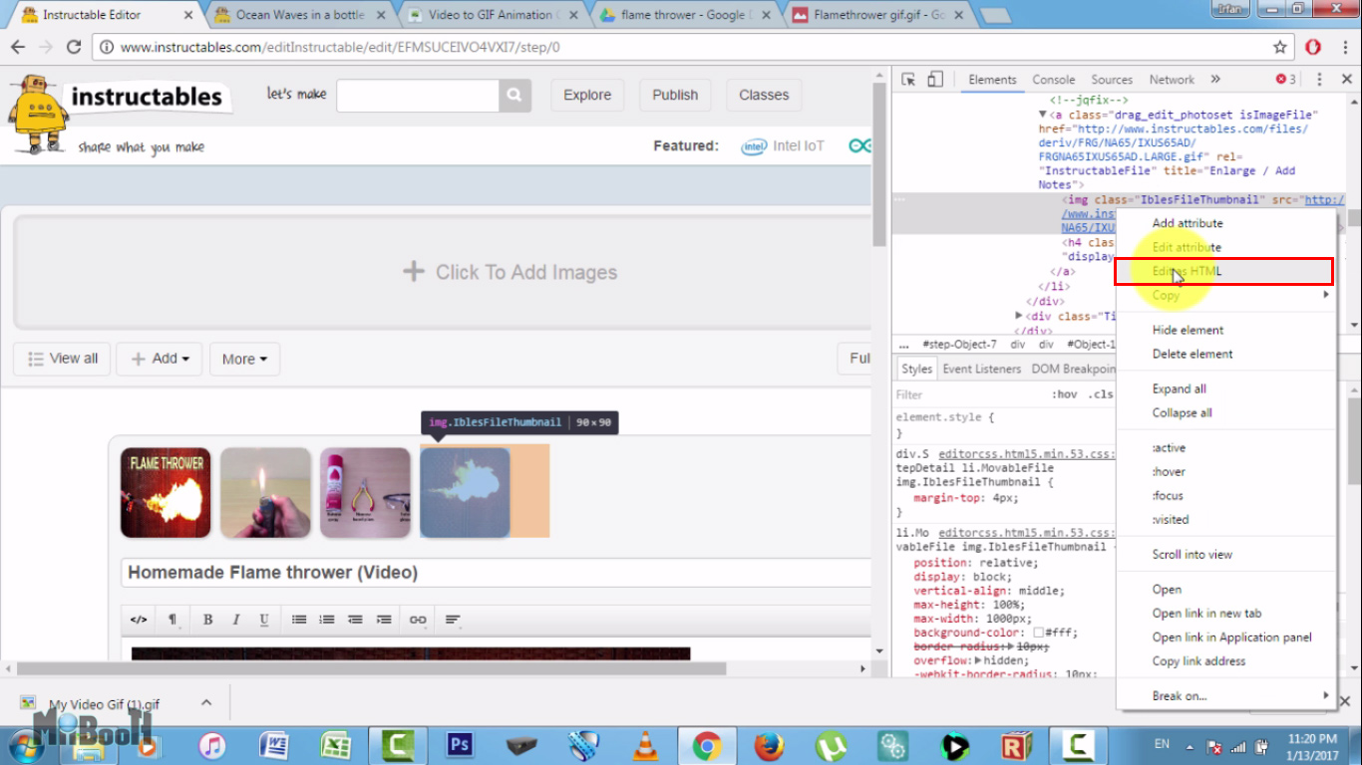Open the text alignment options

(453, 620)
